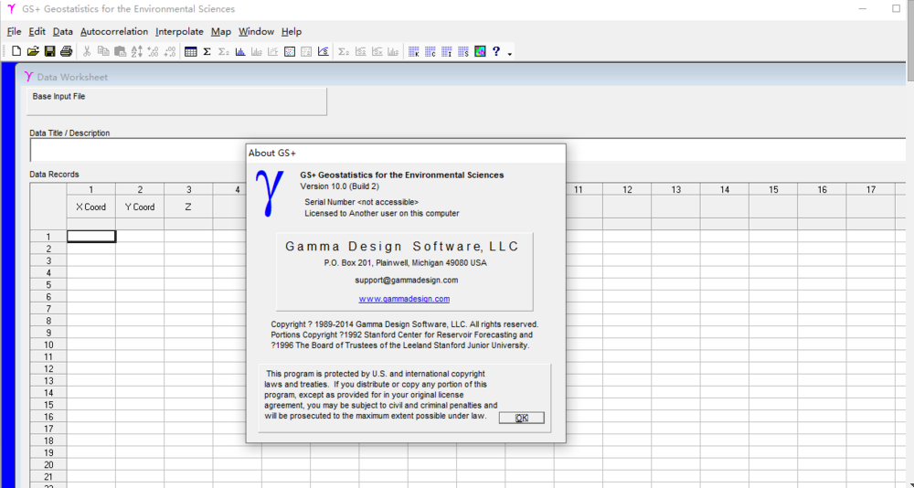Select row 5 header in worksheet
The width and height of the screenshot is (914, 488).
click(x=48, y=284)
